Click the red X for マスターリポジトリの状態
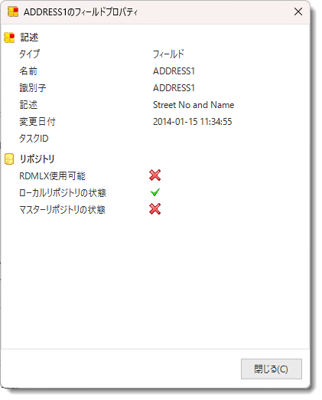This screenshot has width=322, height=400. click(x=154, y=209)
